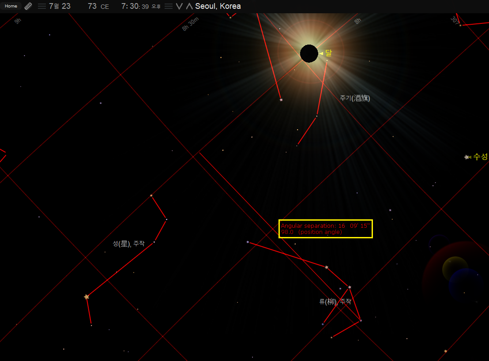This screenshot has height=361, width=489.
Task: Click the 달 Moon label
Action: click(328, 53)
